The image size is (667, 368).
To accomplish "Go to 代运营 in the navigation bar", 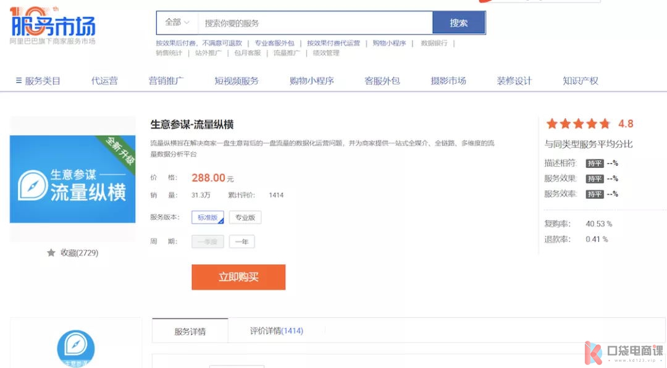I will (x=104, y=81).
